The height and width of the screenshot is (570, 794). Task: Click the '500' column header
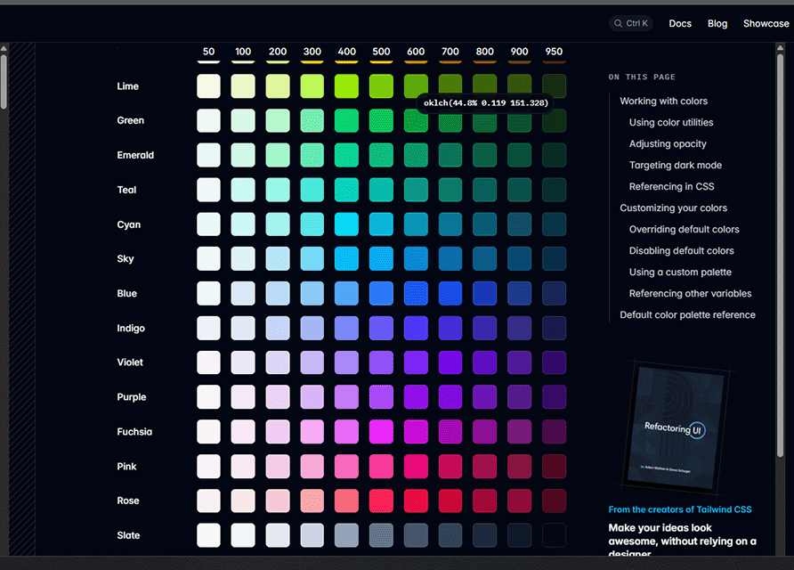click(381, 52)
